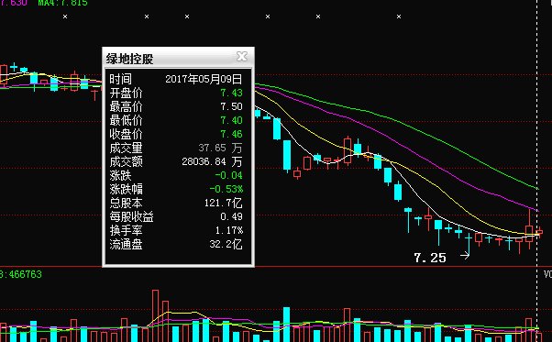Click the rightmost x marker atop chart
This screenshot has width=552, height=342.
tap(399, 17)
